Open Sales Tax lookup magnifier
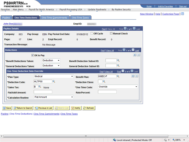This screenshot has height=142, width=189. point(40,87)
